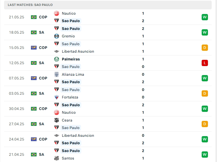Click the Alianza Lima crest icon

[x=57, y=74]
